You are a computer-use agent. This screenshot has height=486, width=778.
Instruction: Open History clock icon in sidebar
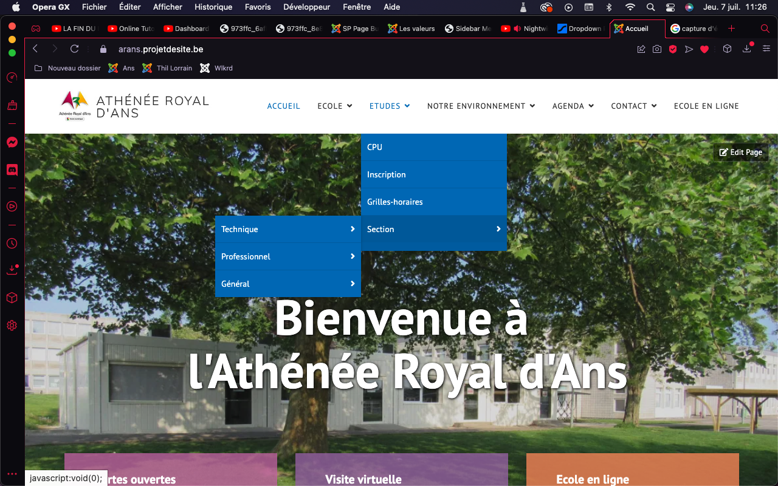[12, 243]
